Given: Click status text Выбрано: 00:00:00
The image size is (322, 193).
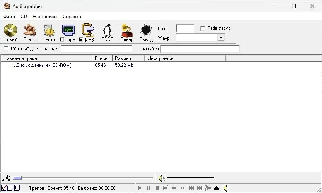Looking at the screenshot, I should (97, 188).
